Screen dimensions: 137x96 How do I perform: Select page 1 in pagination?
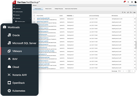[129, 71]
